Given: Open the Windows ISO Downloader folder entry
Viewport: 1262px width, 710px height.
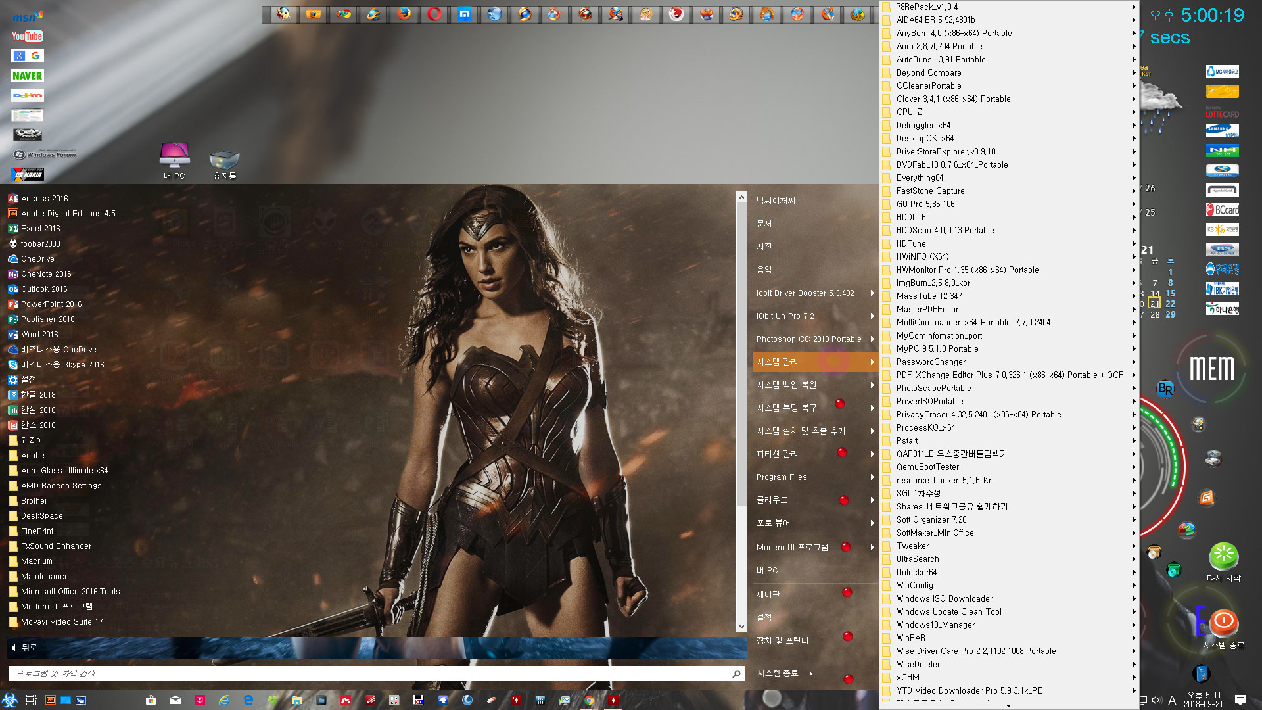Looking at the screenshot, I should coord(1009,598).
